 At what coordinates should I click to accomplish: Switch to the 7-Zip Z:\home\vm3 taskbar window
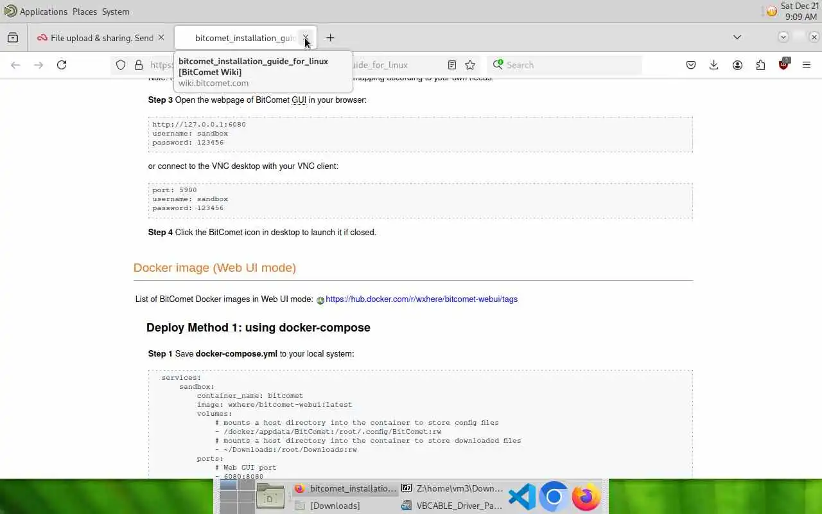tap(453, 488)
